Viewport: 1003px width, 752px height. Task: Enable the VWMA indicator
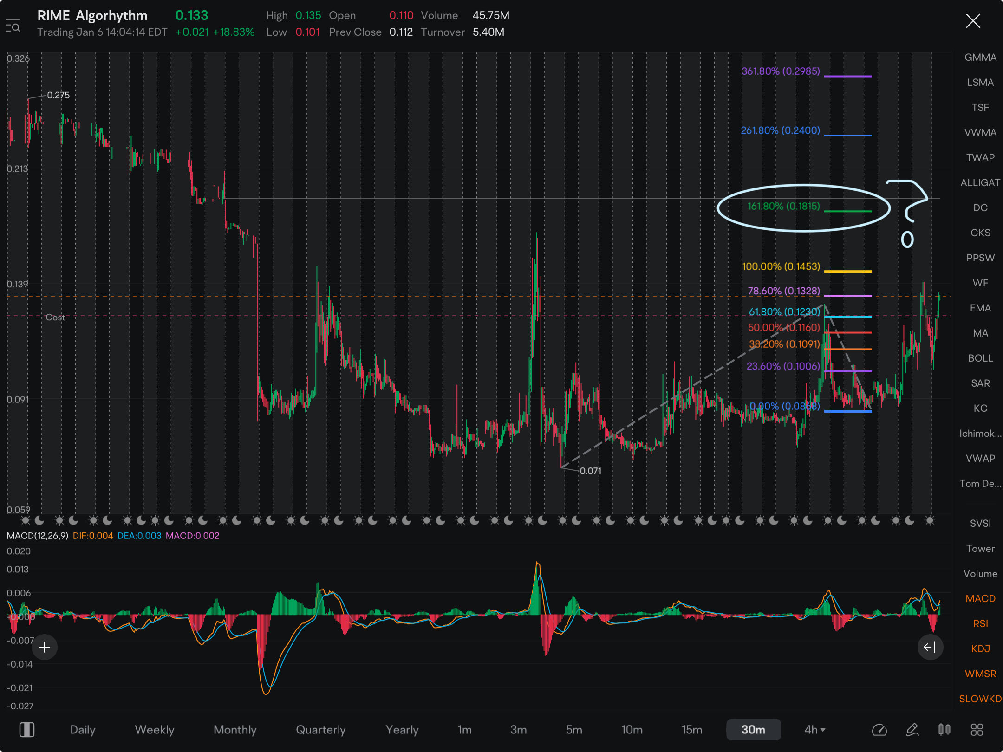[980, 132]
